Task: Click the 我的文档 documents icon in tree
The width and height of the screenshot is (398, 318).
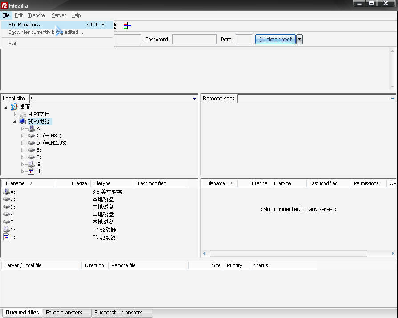Action: [23, 114]
